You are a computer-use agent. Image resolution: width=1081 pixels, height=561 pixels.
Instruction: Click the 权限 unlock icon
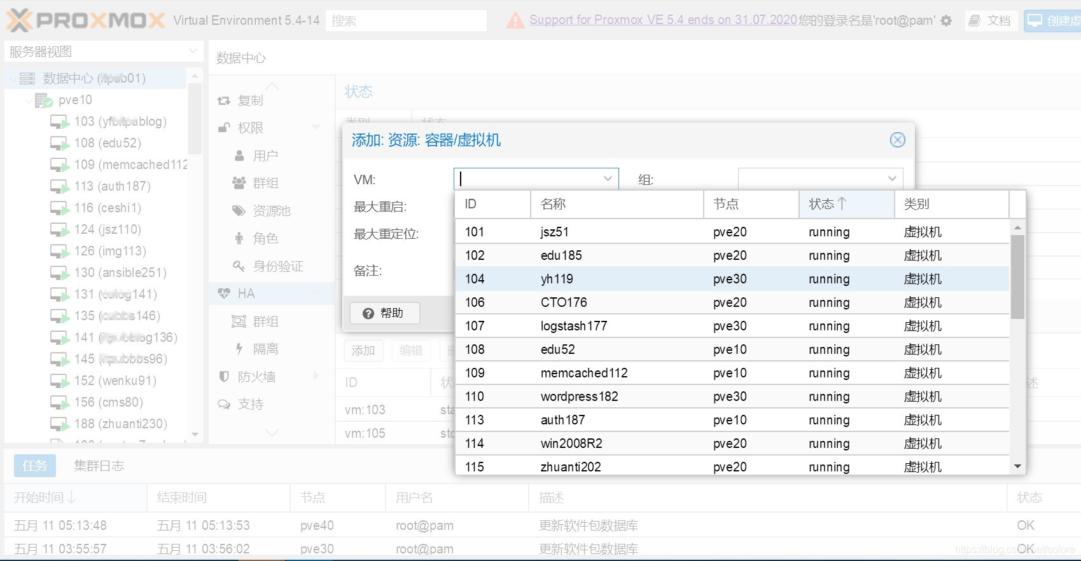(224, 128)
